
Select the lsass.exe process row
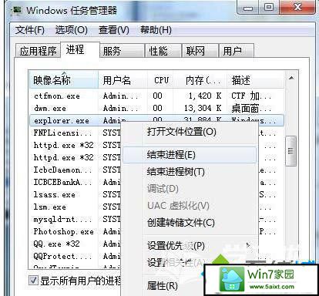click(x=75, y=194)
